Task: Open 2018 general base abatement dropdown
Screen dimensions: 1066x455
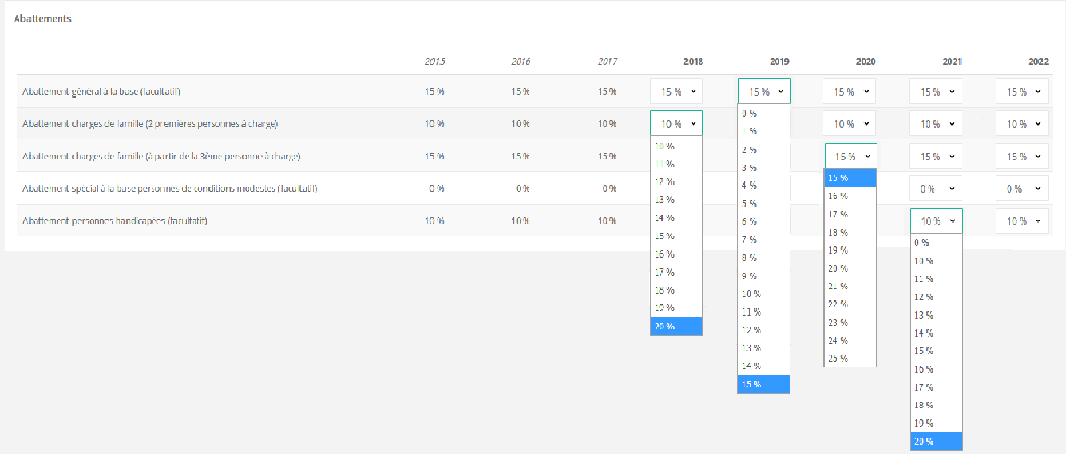Action: pyautogui.click(x=676, y=92)
